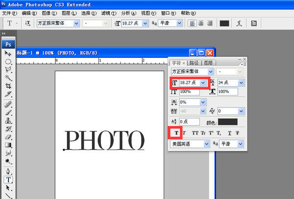Select the Horizontal Type tool in toolbox
This screenshot has width=294, height=199.
pyautogui.click(x=8, y=180)
